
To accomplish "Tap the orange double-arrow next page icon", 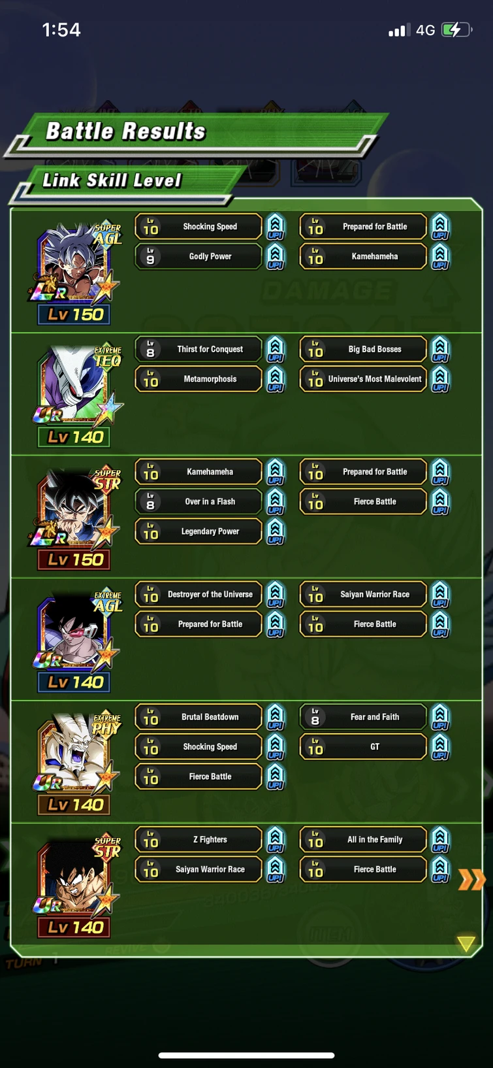I will pyautogui.click(x=471, y=880).
